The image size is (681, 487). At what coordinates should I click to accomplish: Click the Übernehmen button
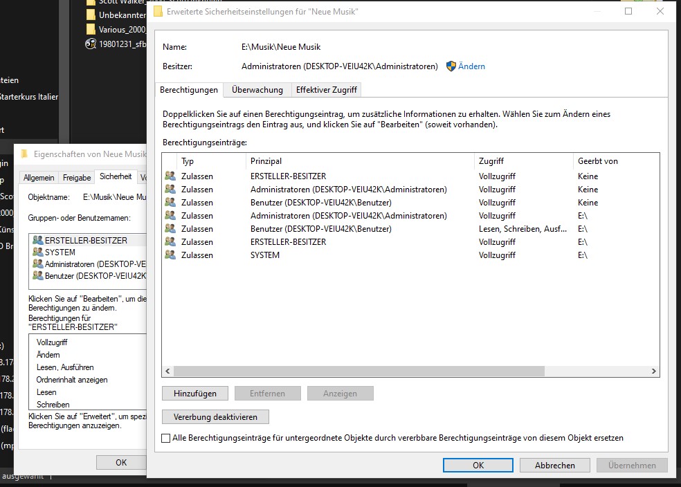coord(632,466)
